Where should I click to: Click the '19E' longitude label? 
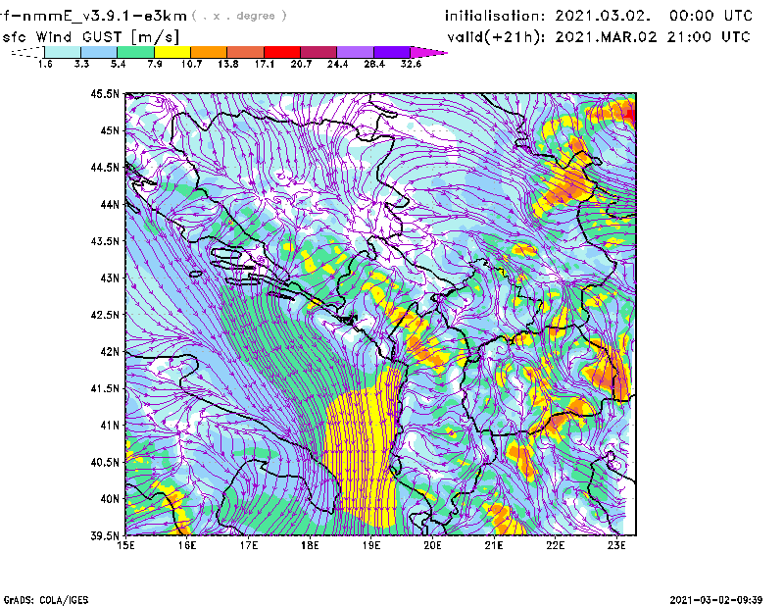(371, 545)
